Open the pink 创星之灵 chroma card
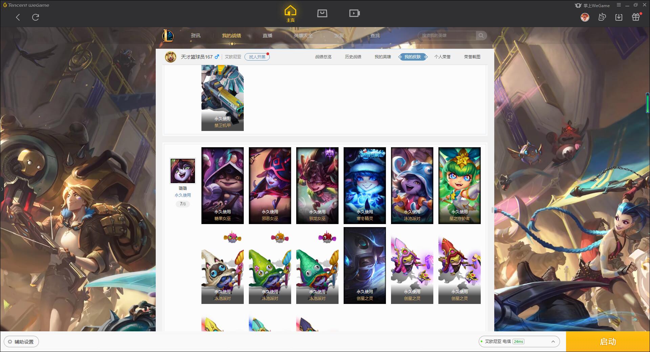Viewport: 650px width, 352px height. 412,266
